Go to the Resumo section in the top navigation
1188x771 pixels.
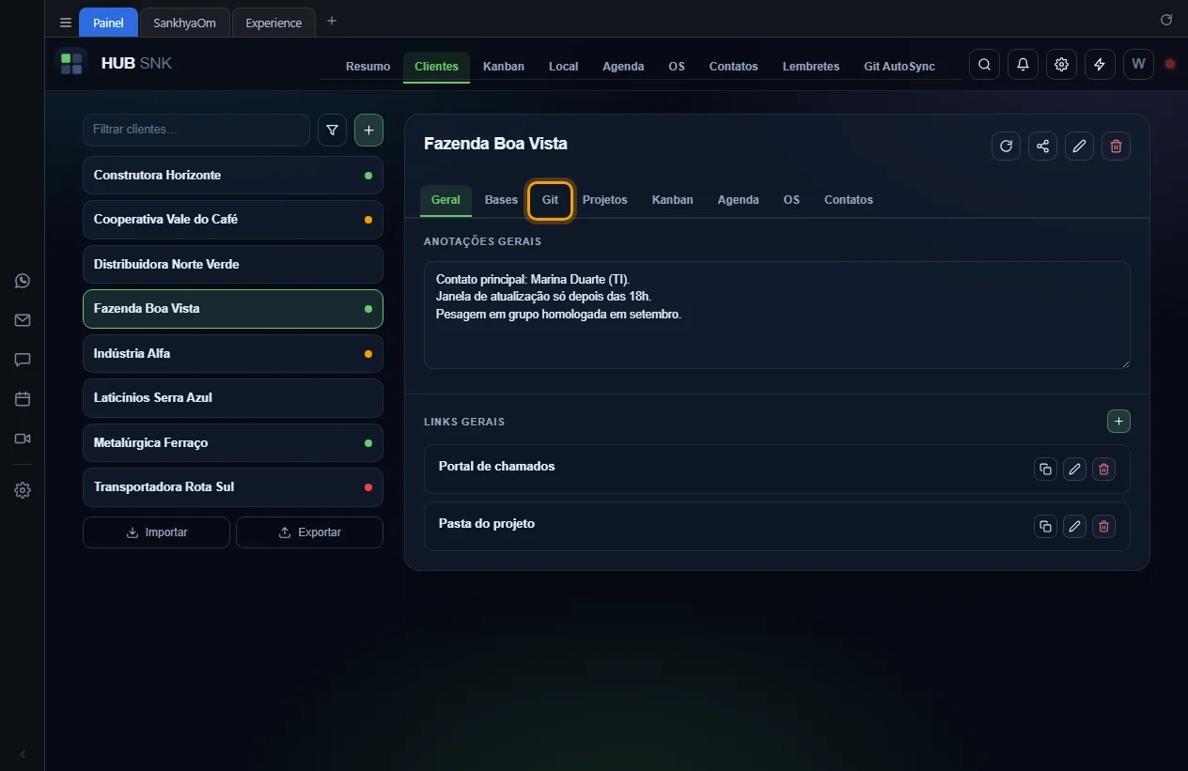[367, 67]
